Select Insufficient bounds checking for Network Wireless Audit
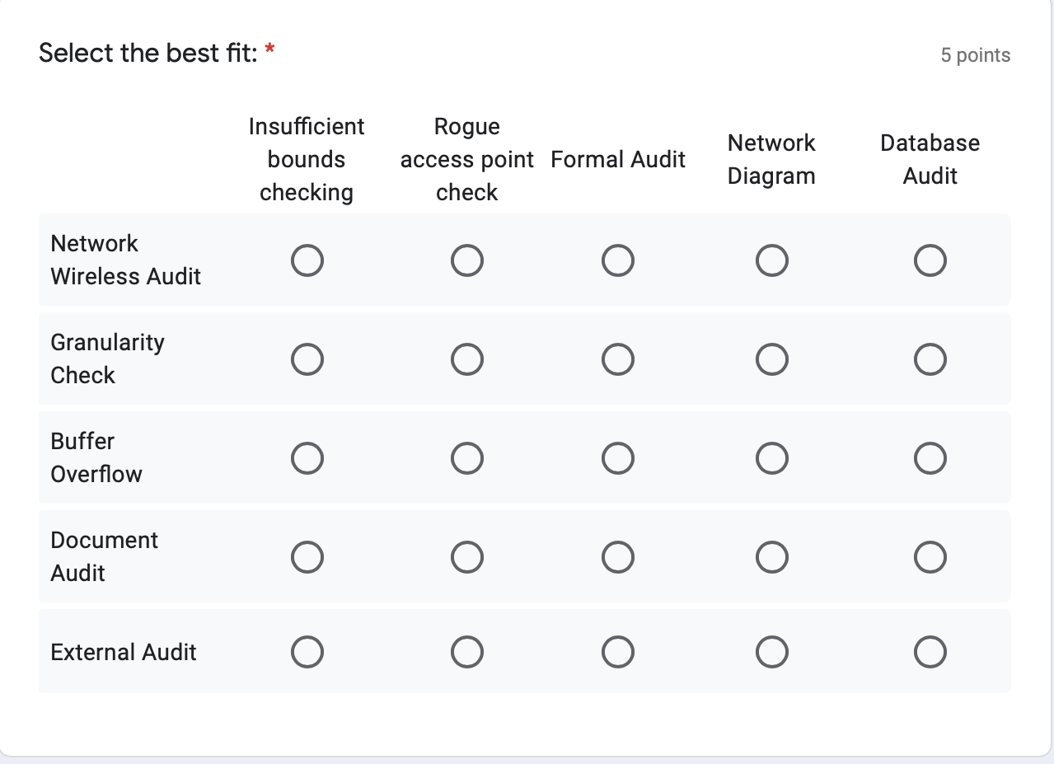 pos(307,260)
